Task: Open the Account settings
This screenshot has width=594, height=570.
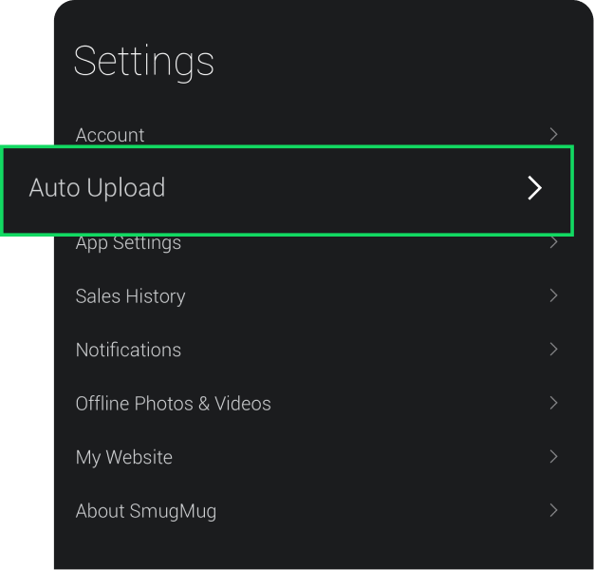Action: click(x=110, y=135)
